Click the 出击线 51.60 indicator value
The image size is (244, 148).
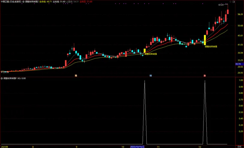click(59, 2)
